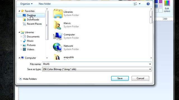Select Desktop in Favorites
Screen dimensions: 179x100
31,15
